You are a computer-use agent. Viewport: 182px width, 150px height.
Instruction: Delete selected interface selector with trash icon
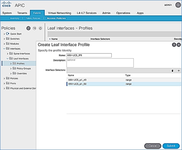pyautogui.click(x=172, y=71)
